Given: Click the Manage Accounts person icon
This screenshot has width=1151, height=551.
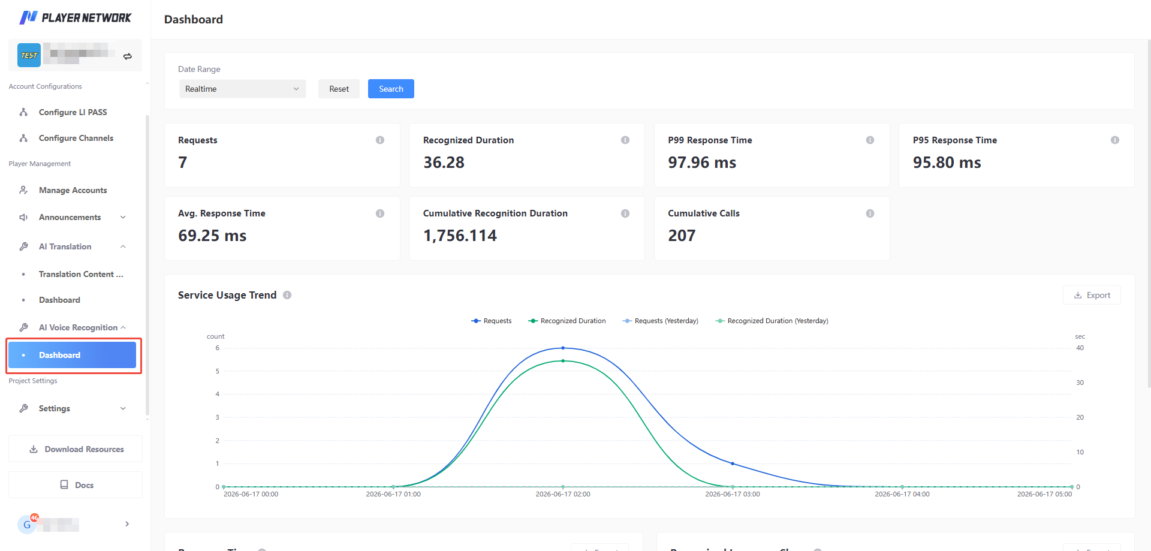Looking at the screenshot, I should tap(23, 190).
